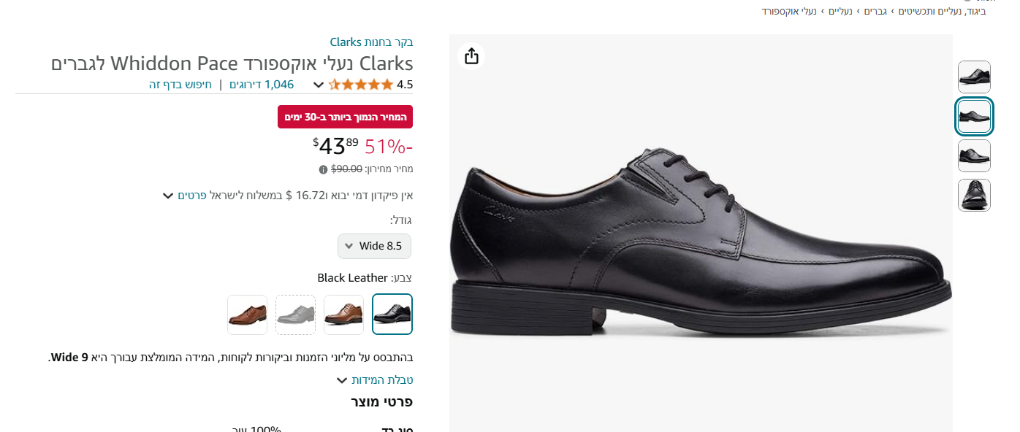Open the 1,046 ratings link
Screen dimensions: 1020x432
262,85
